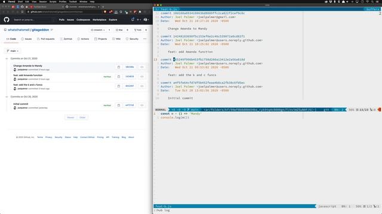Select the Wiki tab
The image size is (382, 214).
116,39
